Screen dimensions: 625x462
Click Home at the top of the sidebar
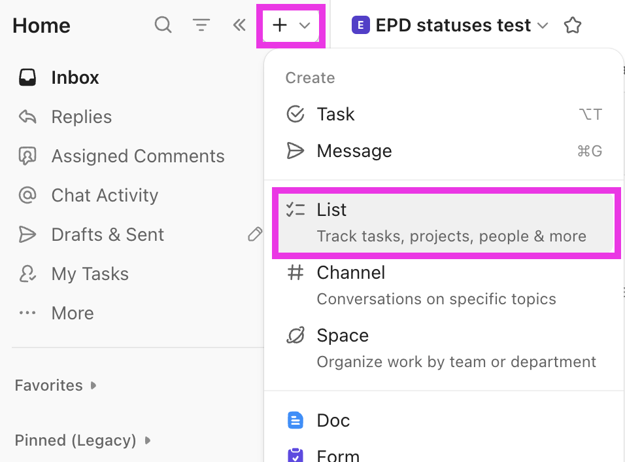[41, 25]
